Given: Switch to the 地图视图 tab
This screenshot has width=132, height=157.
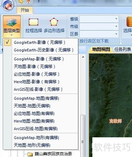Looking at the screenshot, I should point(101,49).
